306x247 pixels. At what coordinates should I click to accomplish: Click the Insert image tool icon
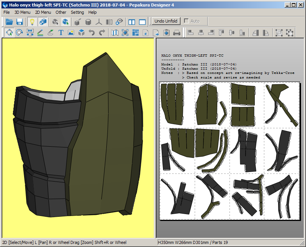(x=71, y=33)
